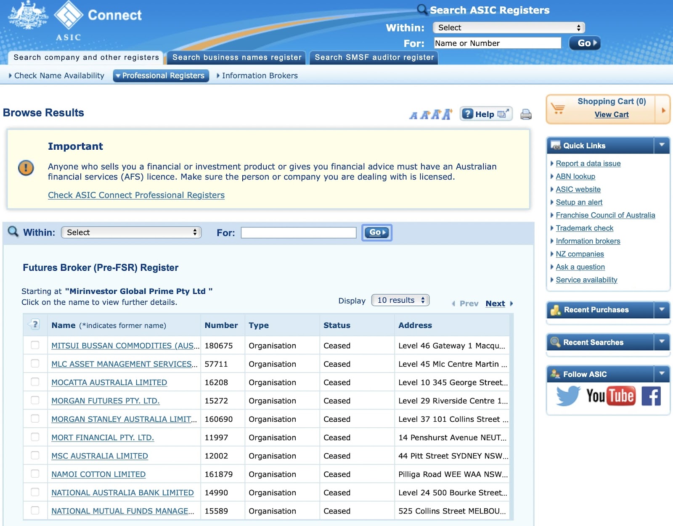This screenshot has width=673, height=526.
Task: Collapse the Quick Links panel
Action: pos(662,145)
